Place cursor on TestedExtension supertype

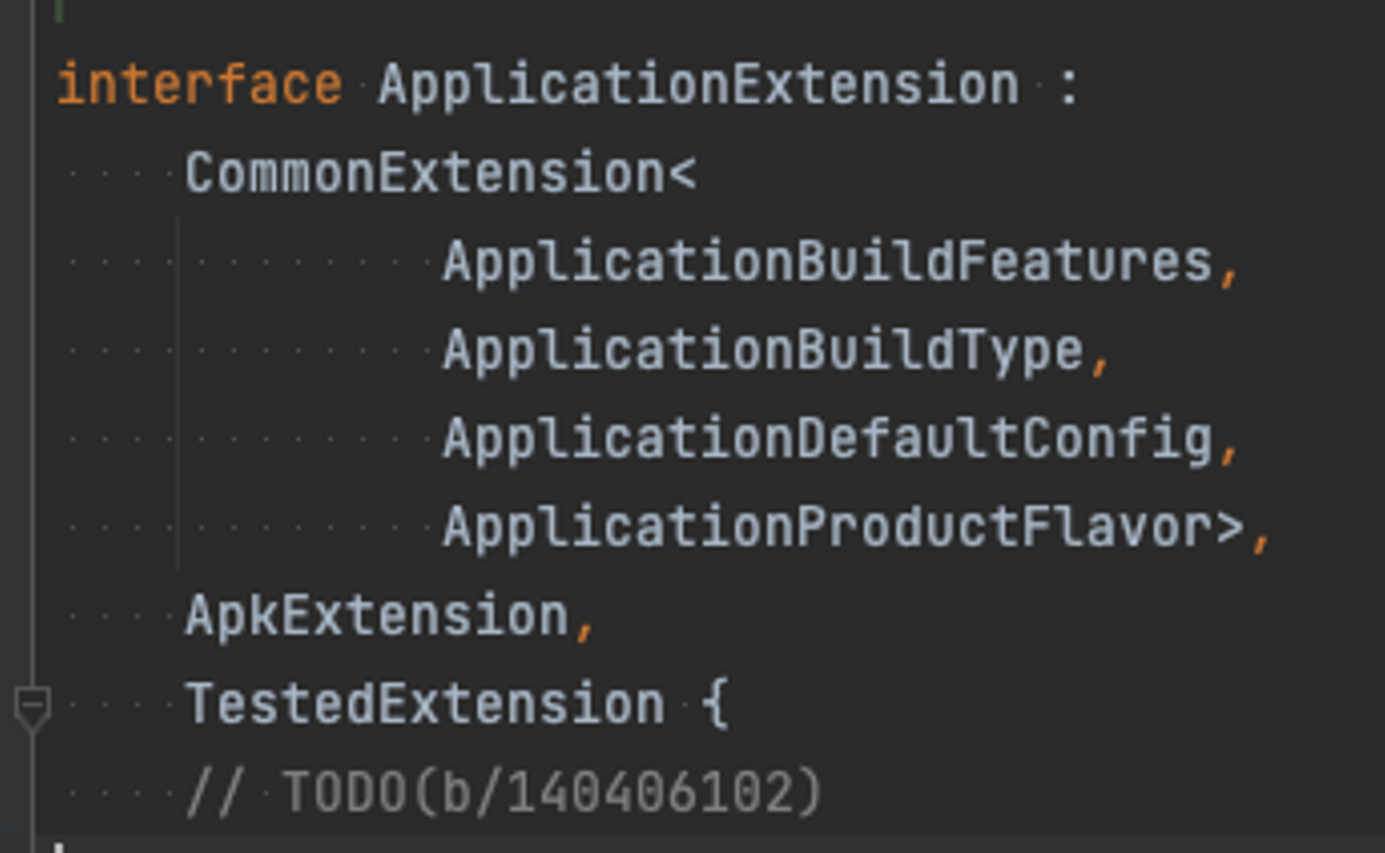(x=424, y=704)
